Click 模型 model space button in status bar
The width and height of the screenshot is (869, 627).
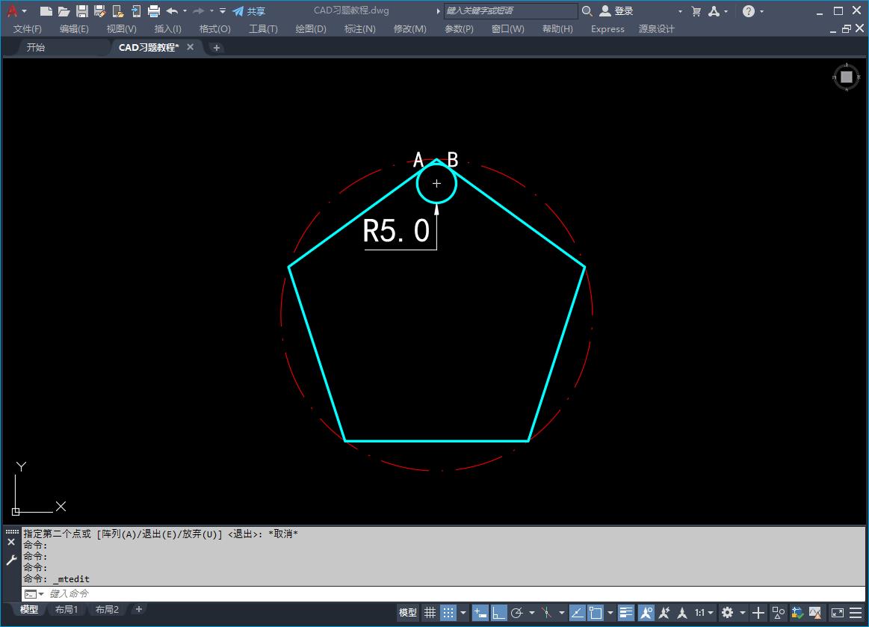(x=408, y=613)
